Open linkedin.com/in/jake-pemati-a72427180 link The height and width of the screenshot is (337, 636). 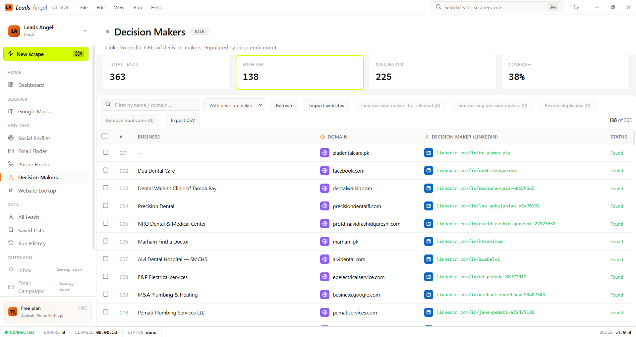[x=485, y=312]
